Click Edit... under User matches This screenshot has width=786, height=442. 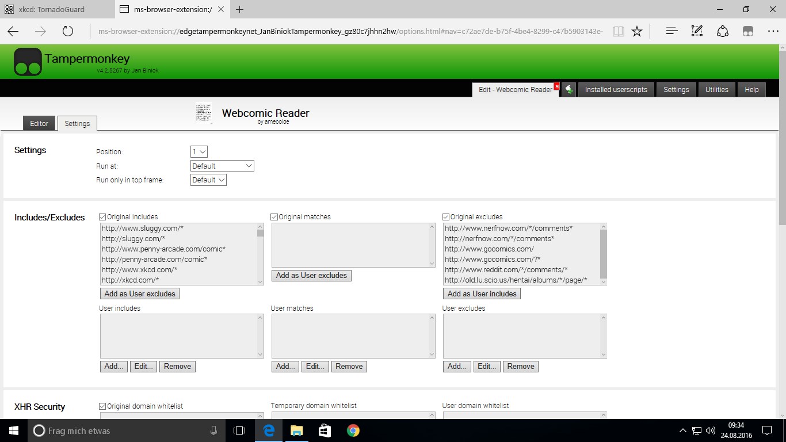tap(315, 366)
